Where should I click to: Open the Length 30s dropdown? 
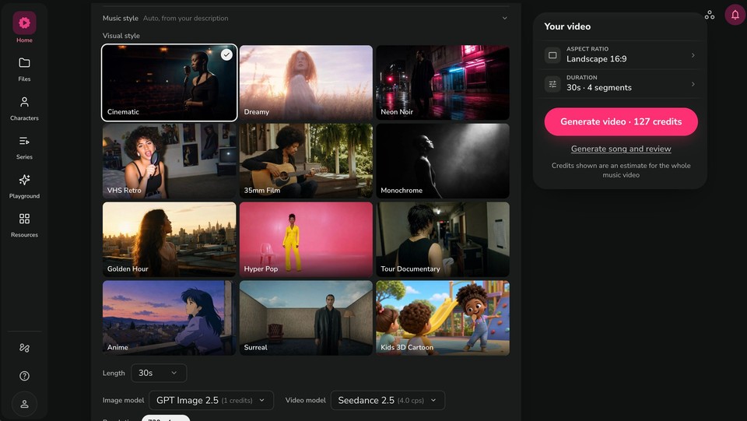coord(159,373)
